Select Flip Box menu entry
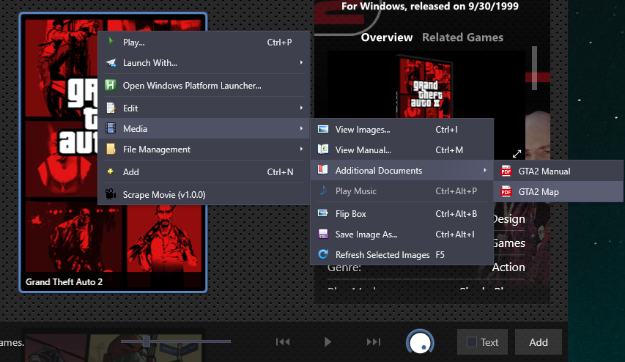625x362 pixels. (x=402, y=214)
